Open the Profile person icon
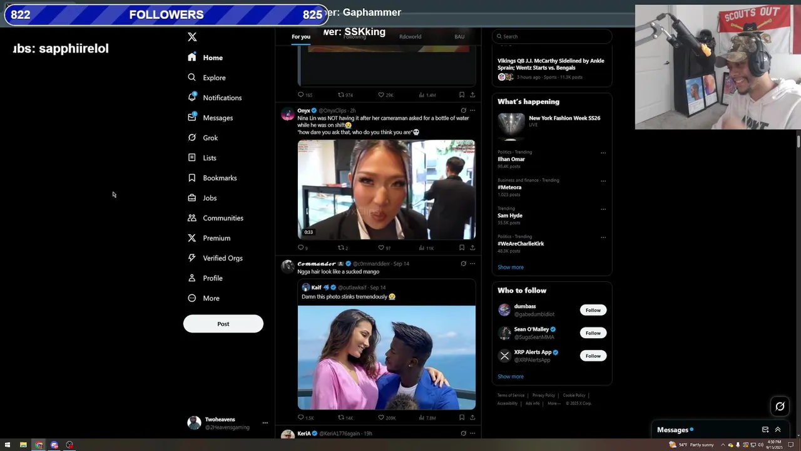The image size is (801, 451). point(192,278)
